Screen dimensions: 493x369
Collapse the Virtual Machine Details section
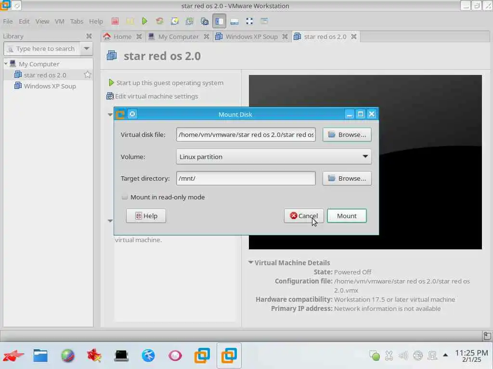250,262
